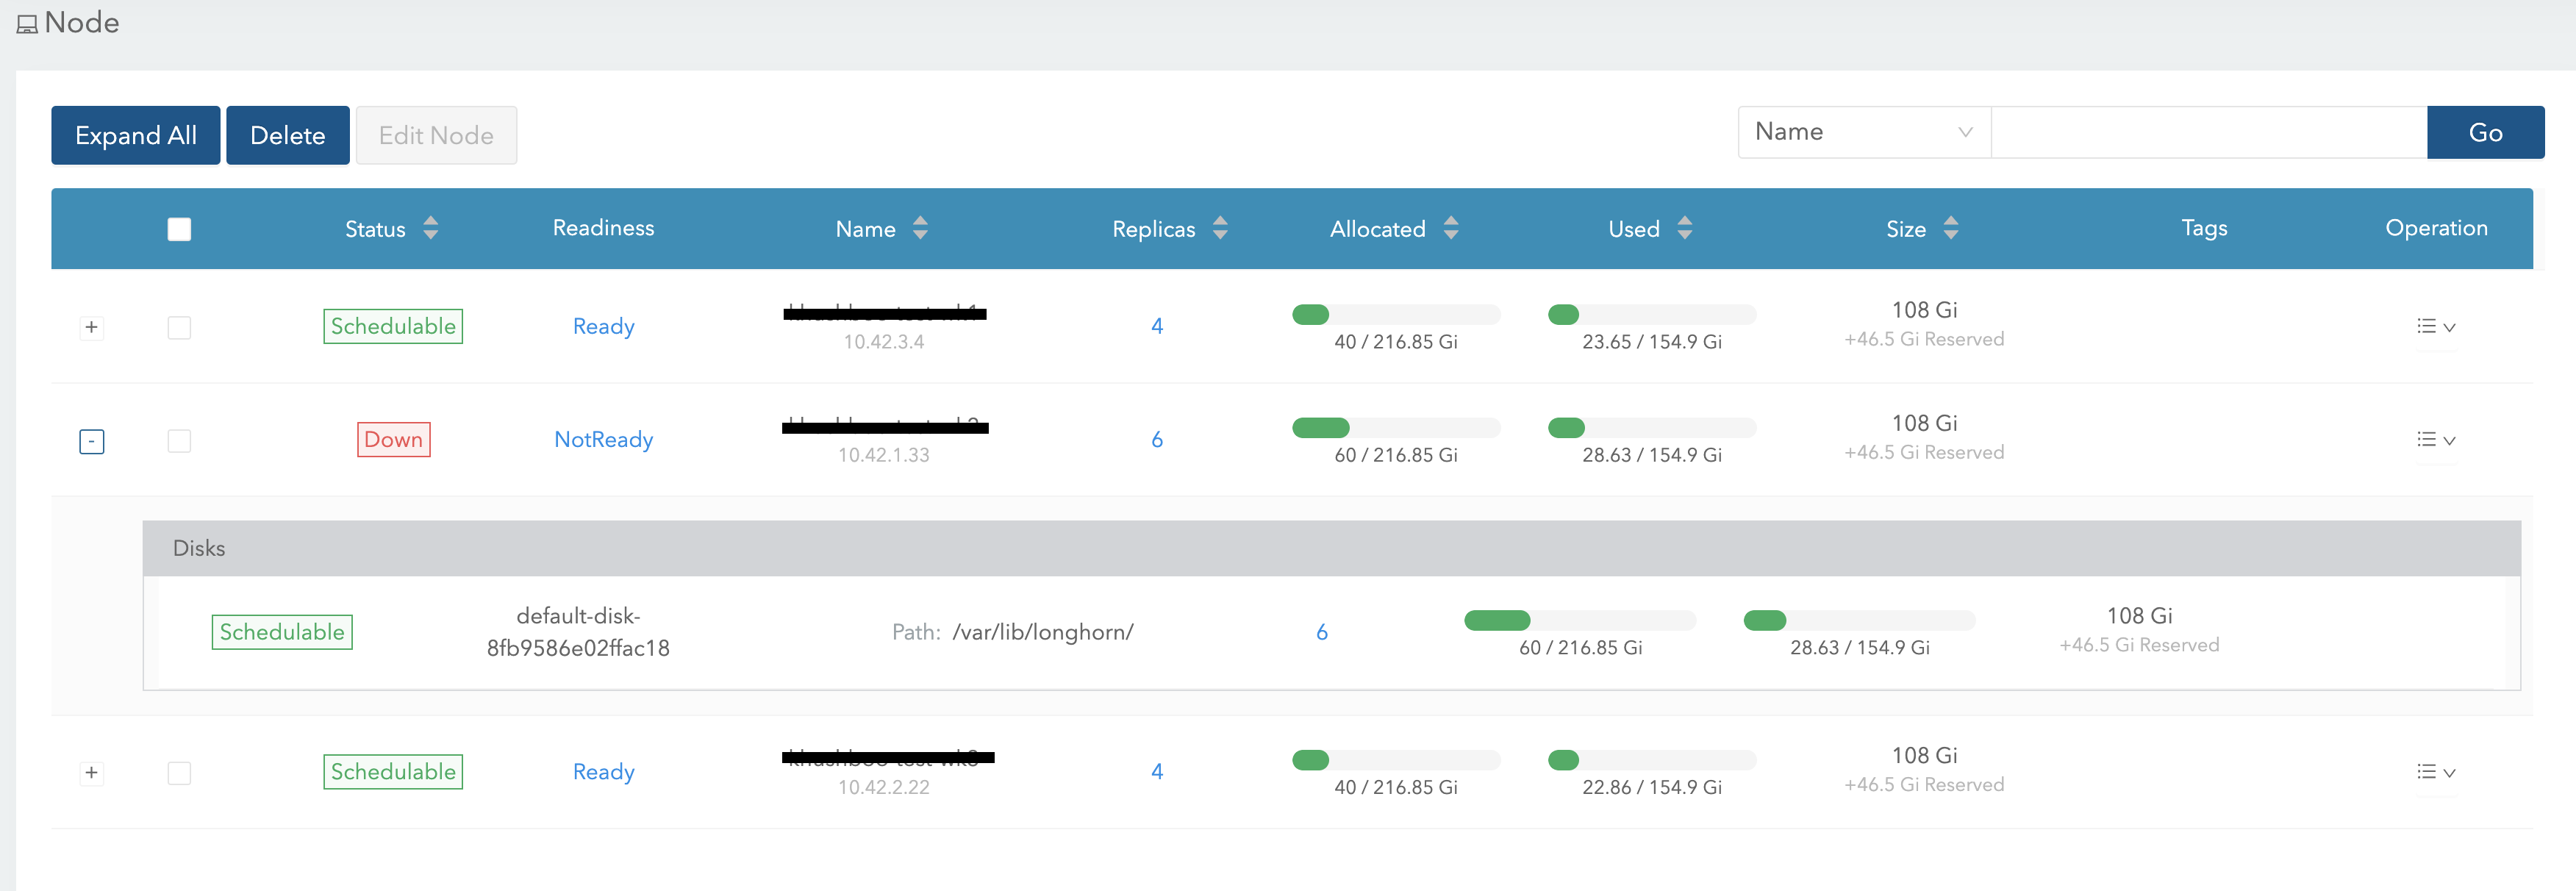Open the Operation menu for the Down node
The width and height of the screenshot is (2576, 891).
point(2436,439)
